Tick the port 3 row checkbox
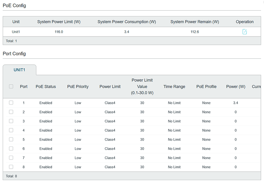This screenshot has height=182, width=264. [11, 121]
